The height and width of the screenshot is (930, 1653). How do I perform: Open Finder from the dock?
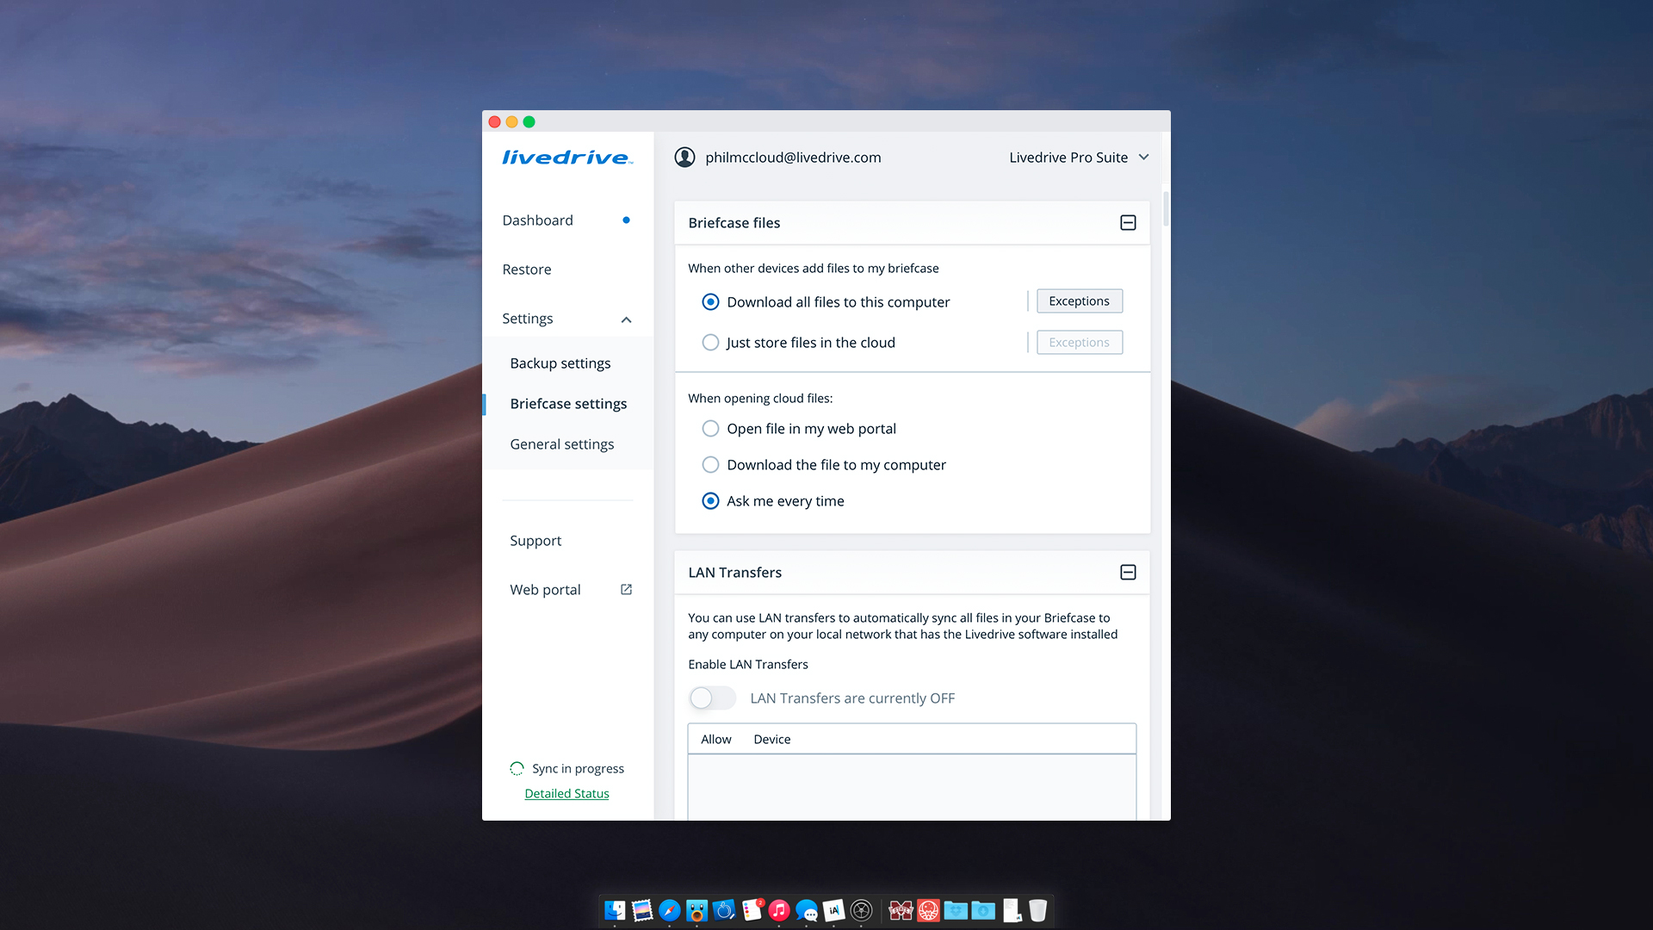pos(615,910)
